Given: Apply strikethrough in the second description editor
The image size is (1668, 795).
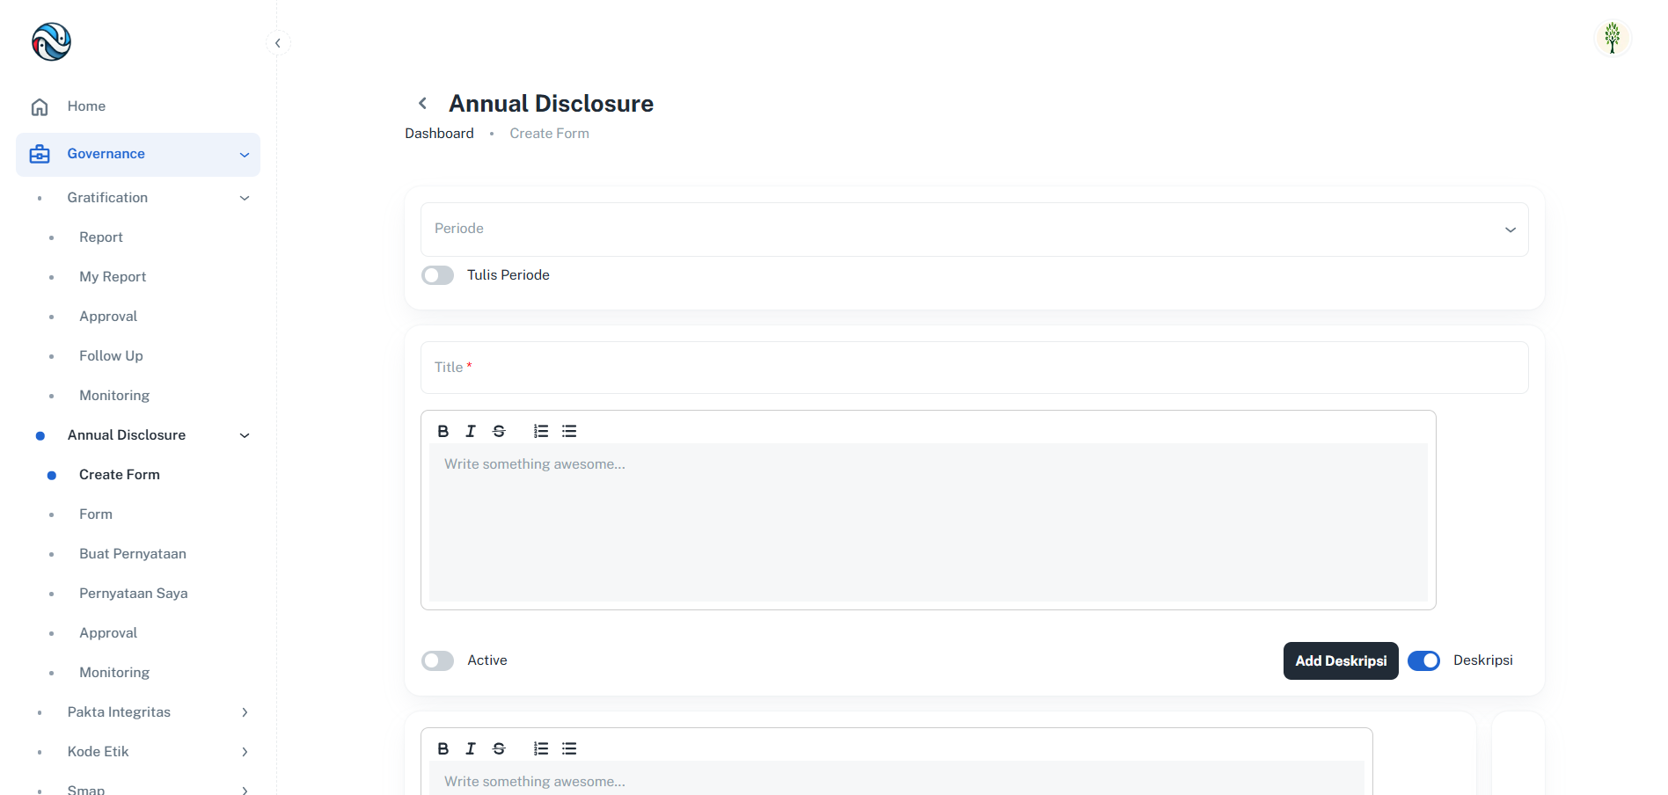Looking at the screenshot, I should point(499,748).
